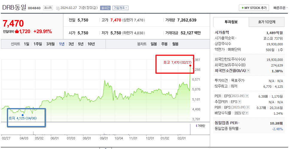Image resolution: width=292 pixels, height=149 pixels.
Task: Click the 거래량 value 7,262,639
Action: click(x=187, y=20)
